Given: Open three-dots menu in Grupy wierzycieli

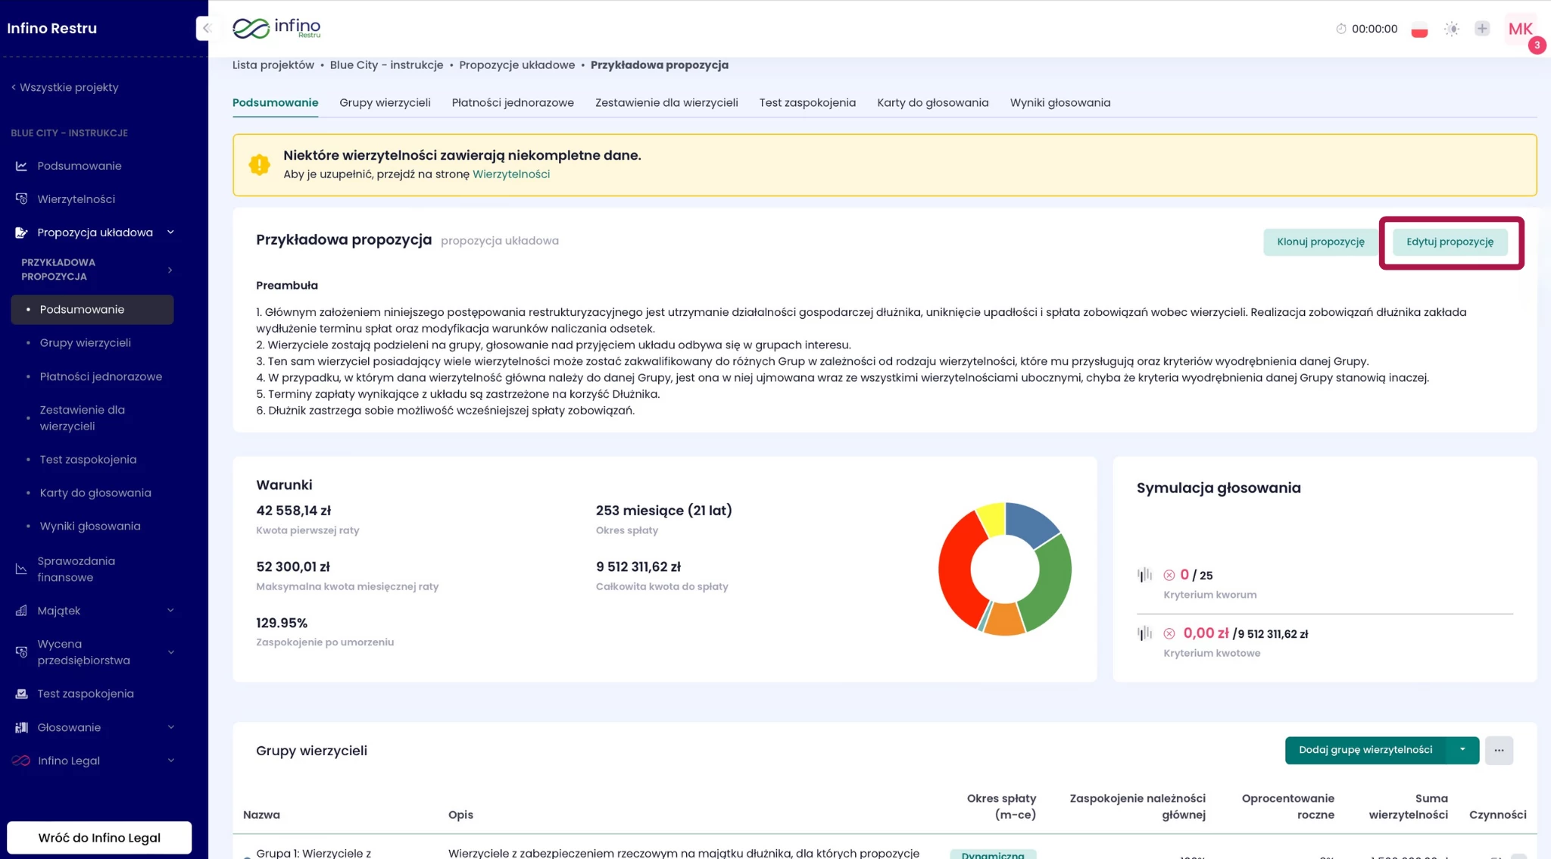Looking at the screenshot, I should 1499,750.
